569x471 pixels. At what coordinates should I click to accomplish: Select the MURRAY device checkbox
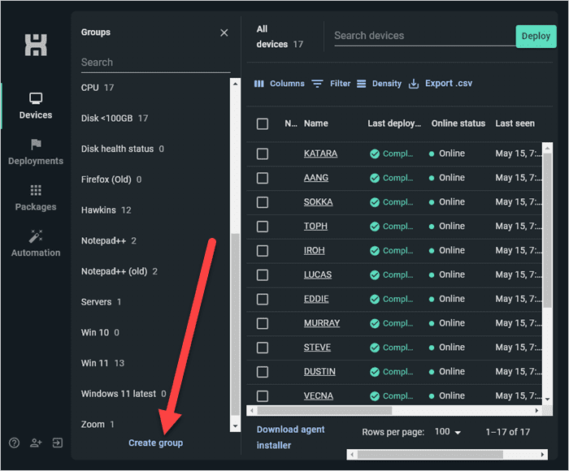(x=263, y=323)
